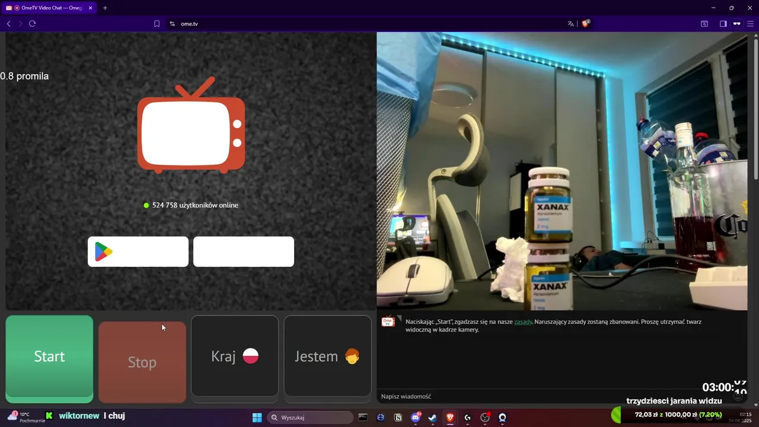Open the terminal taskbar icon
759x427 pixels.
coord(363,418)
